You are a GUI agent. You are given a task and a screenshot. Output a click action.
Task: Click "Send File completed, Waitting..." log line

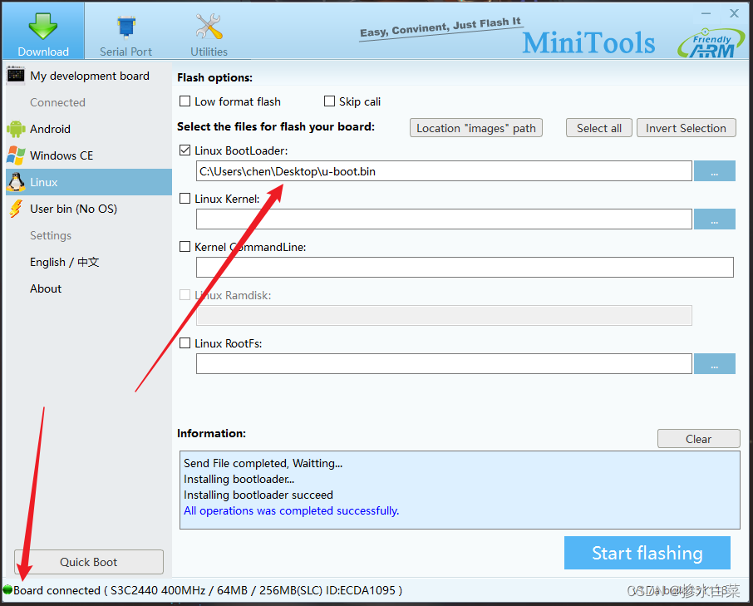263,463
